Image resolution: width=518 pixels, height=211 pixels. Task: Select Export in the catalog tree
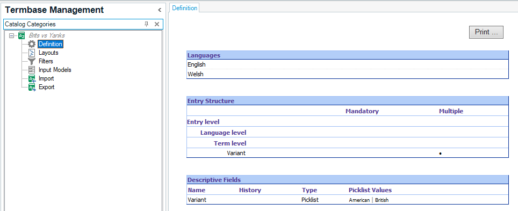pos(47,87)
